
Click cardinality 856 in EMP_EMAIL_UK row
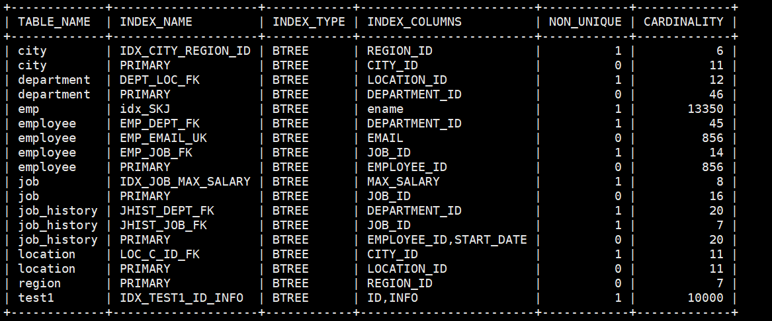click(713, 138)
